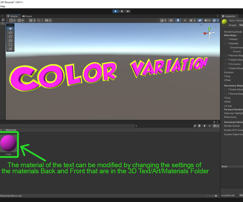Toggle scene effects icon
Screen dimensions: 243x202
191,20
